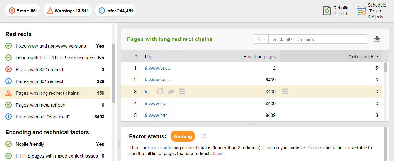
Task: Open www.bac... link in row 1
Action: click(x=160, y=68)
